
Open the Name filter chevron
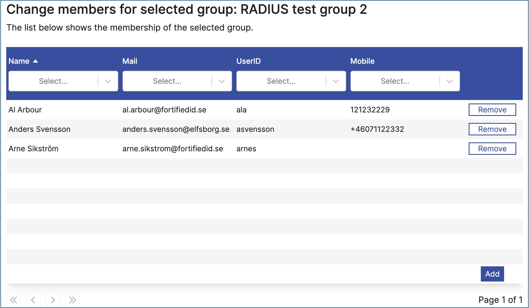pos(108,81)
